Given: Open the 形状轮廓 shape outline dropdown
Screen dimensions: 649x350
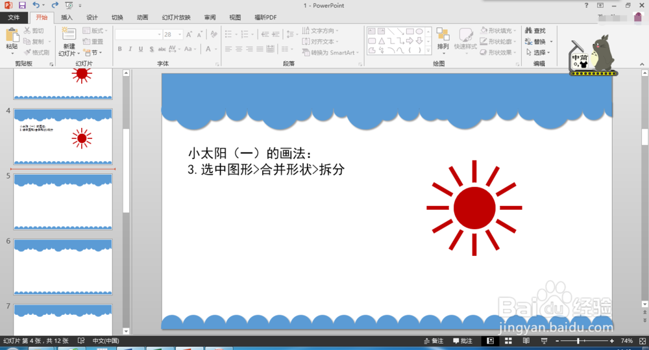Looking at the screenshot, I should (x=498, y=42).
